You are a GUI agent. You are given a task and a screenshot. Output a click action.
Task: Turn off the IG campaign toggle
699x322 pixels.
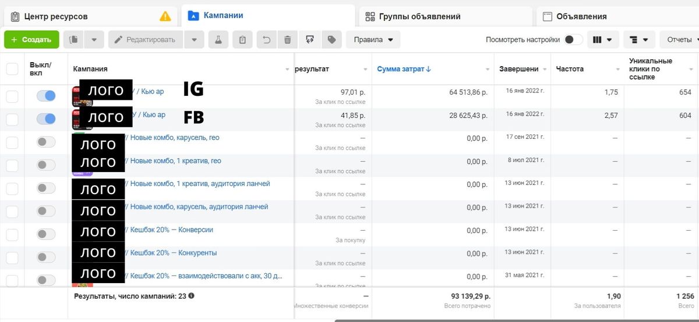click(x=46, y=96)
